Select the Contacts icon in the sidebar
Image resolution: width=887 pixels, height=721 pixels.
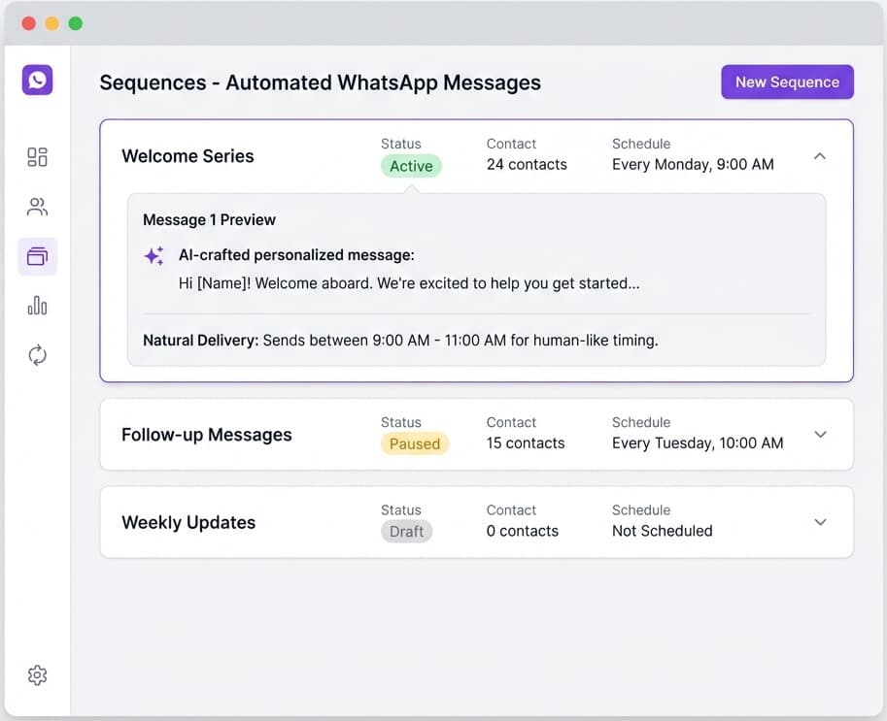[37, 206]
